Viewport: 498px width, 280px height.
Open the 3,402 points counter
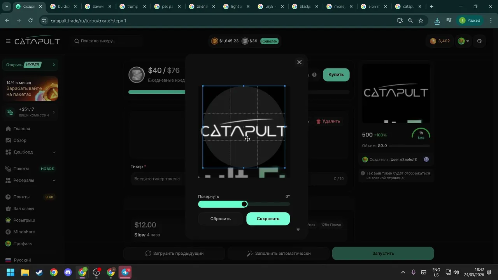tap(440, 41)
